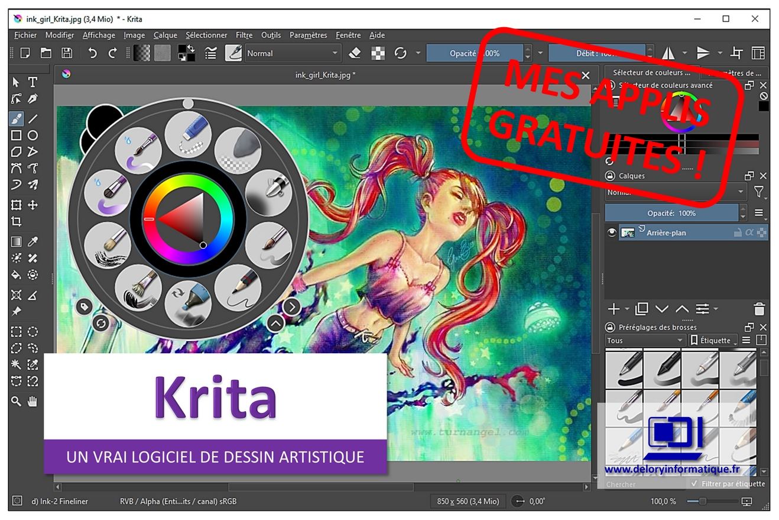Pick the Crop tool in toolbox
Viewport: 779px width, 520px height.
point(16,222)
